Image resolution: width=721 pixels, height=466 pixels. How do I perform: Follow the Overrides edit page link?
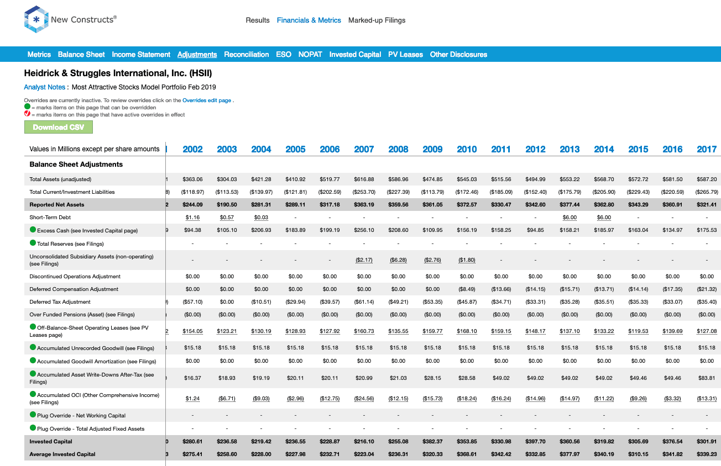click(207, 100)
